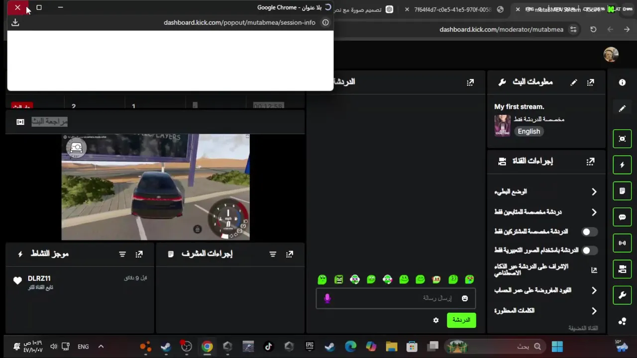
Task: Toggle the chat bubble sidebar icon
Action: [622, 217]
